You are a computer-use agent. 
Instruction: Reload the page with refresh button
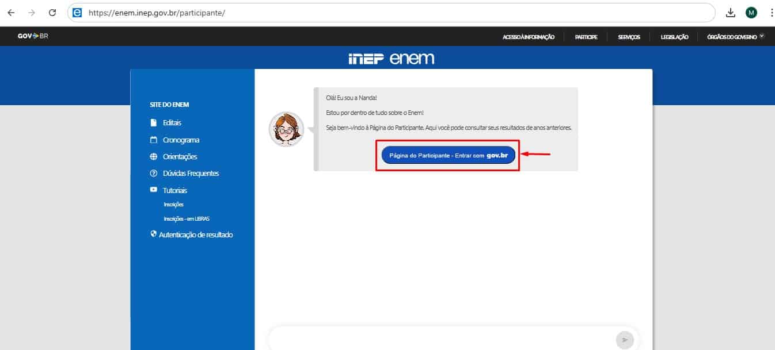click(x=52, y=13)
